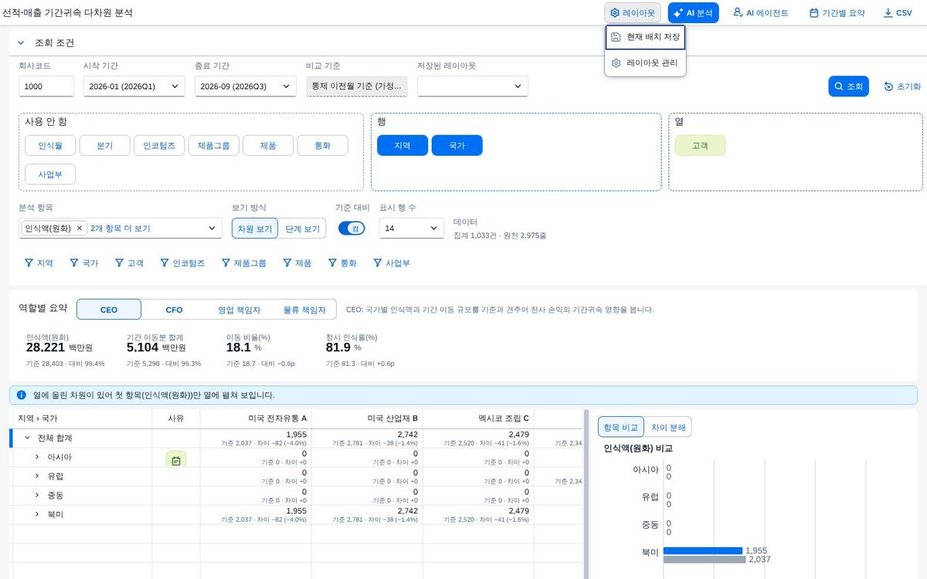Remove the 인식액(원화) tag with x
927x579 pixels.
coord(80,229)
